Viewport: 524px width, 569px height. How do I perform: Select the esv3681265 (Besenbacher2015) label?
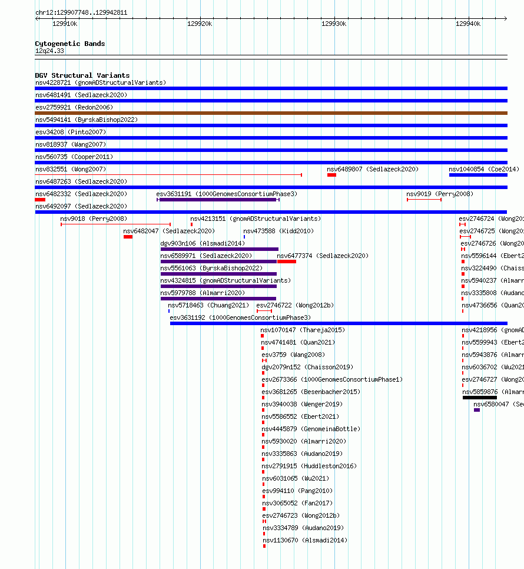pos(311,392)
